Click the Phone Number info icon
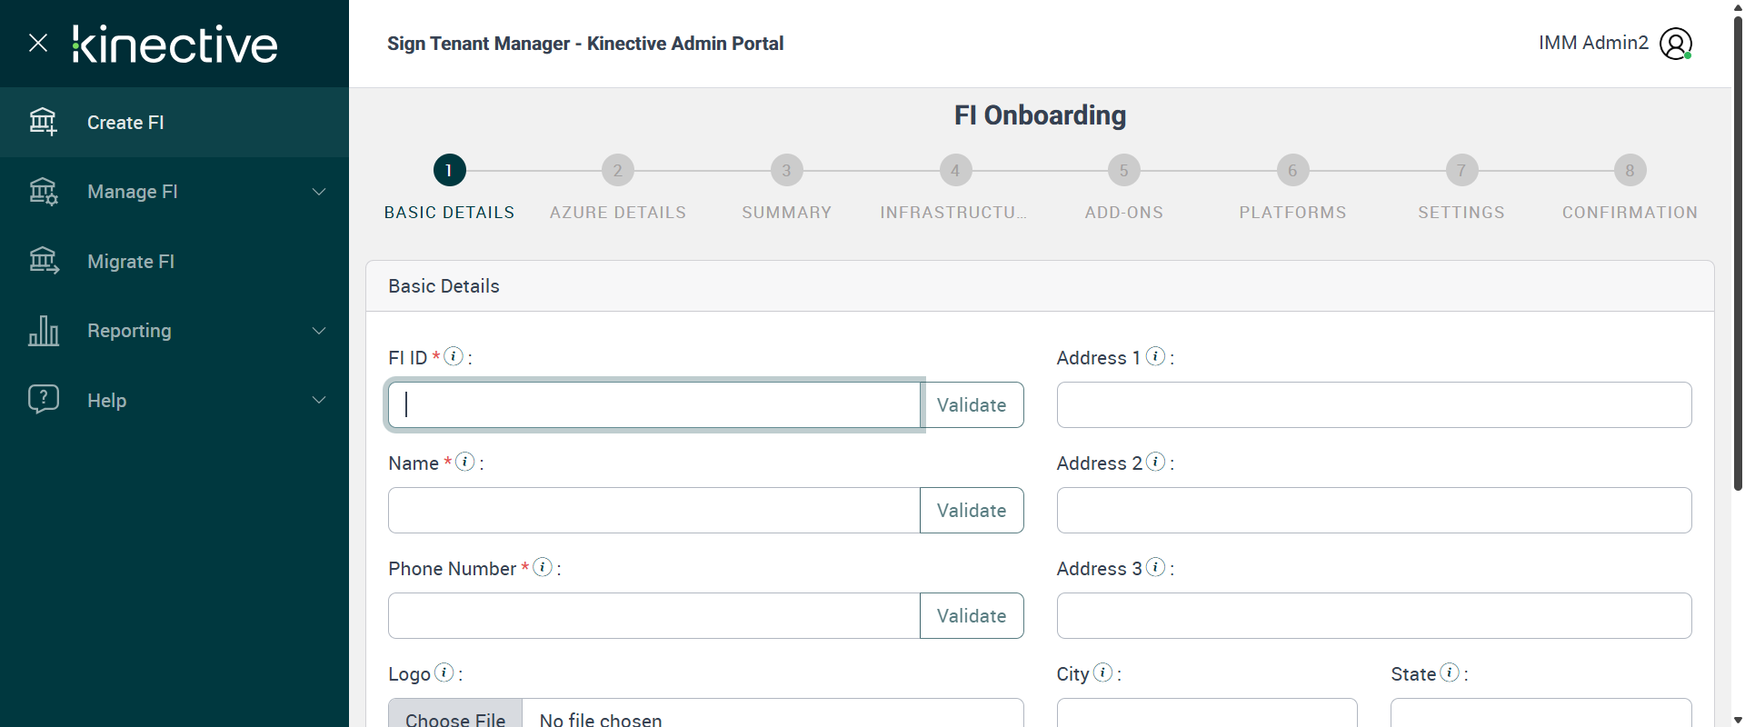The width and height of the screenshot is (1745, 727). [543, 567]
